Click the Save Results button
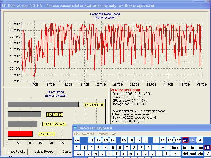211x158 pixels. 17,152
